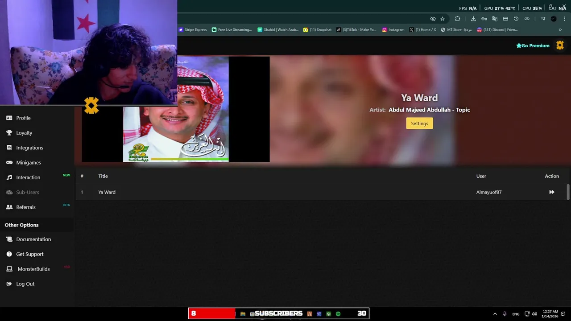Open Chrome downloads icon
The width and height of the screenshot is (571, 321).
pyautogui.click(x=473, y=19)
